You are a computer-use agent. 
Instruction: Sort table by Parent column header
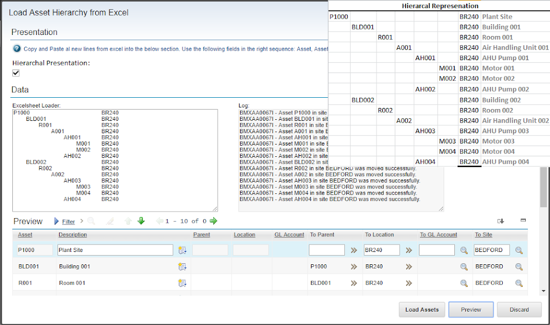[202, 234]
